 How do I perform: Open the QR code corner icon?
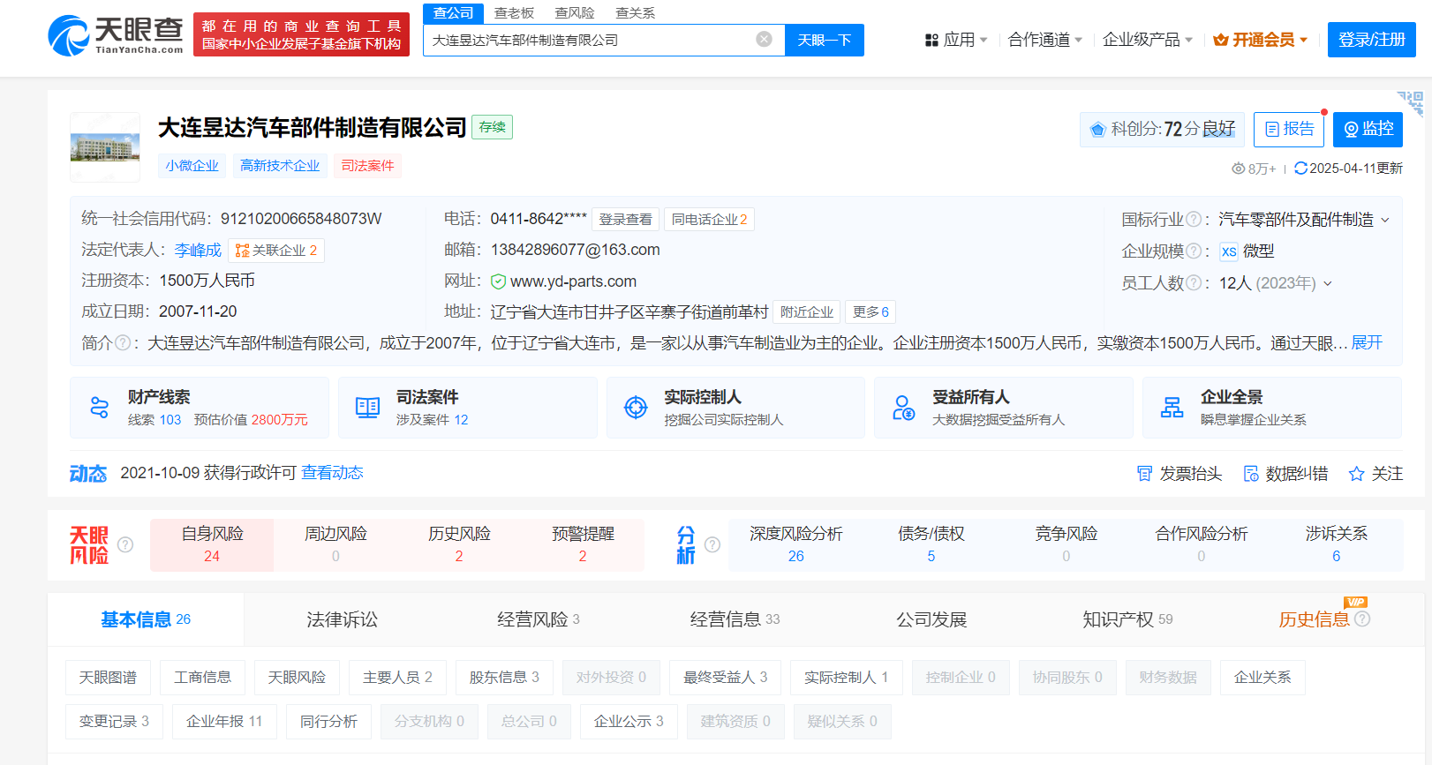(x=1410, y=104)
